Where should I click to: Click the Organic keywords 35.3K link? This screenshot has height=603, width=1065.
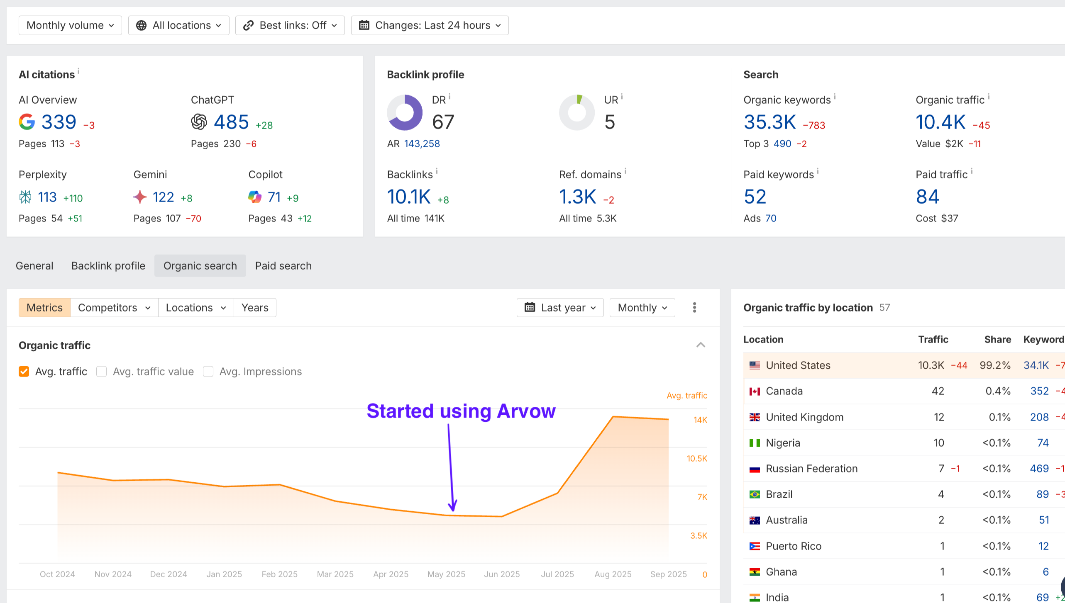[x=769, y=122]
